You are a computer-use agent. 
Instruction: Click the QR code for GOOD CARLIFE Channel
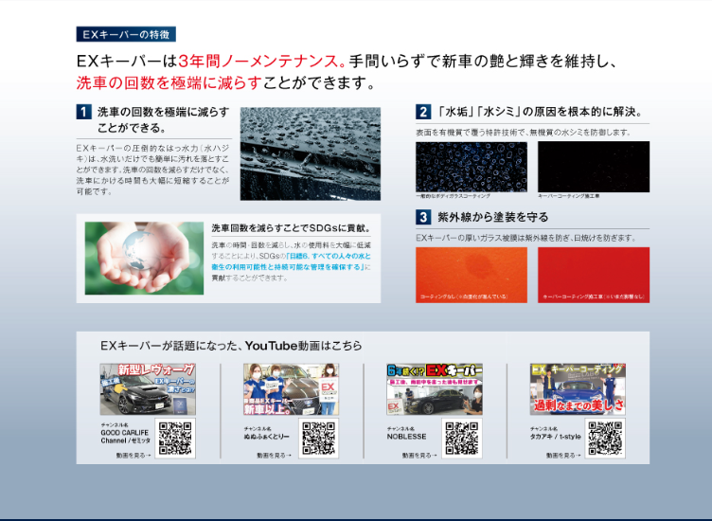(x=175, y=438)
